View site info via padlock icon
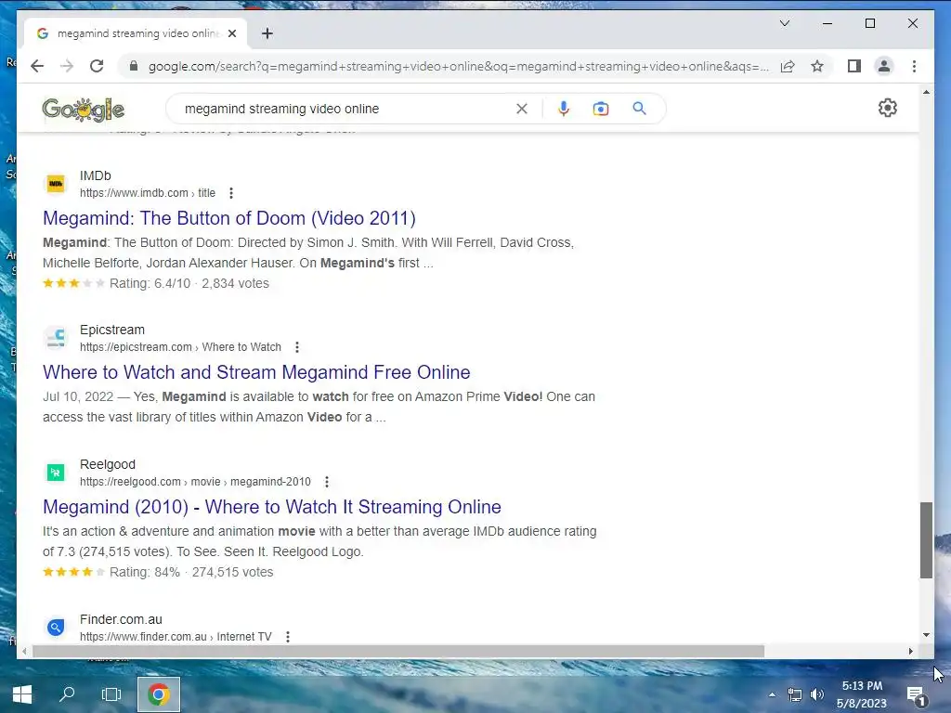This screenshot has height=713, width=951. point(134,66)
